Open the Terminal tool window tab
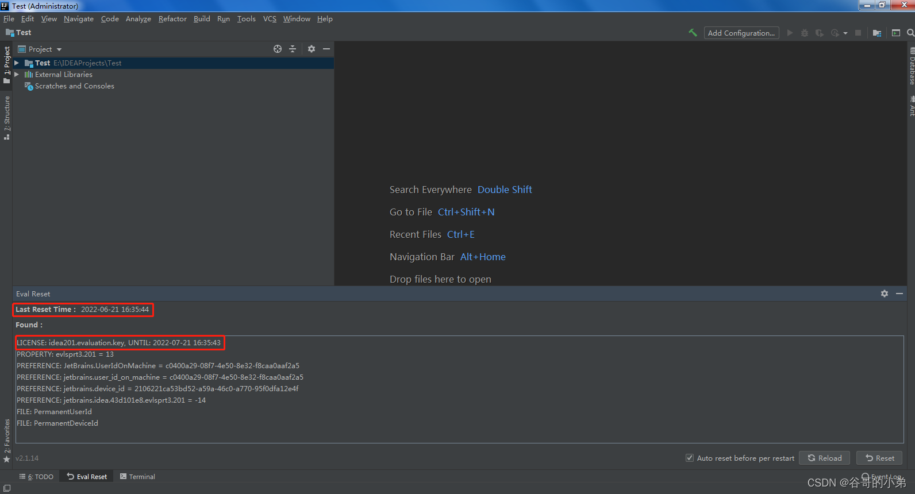The width and height of the screenshot is (915, 494). [x=137, y=477]
